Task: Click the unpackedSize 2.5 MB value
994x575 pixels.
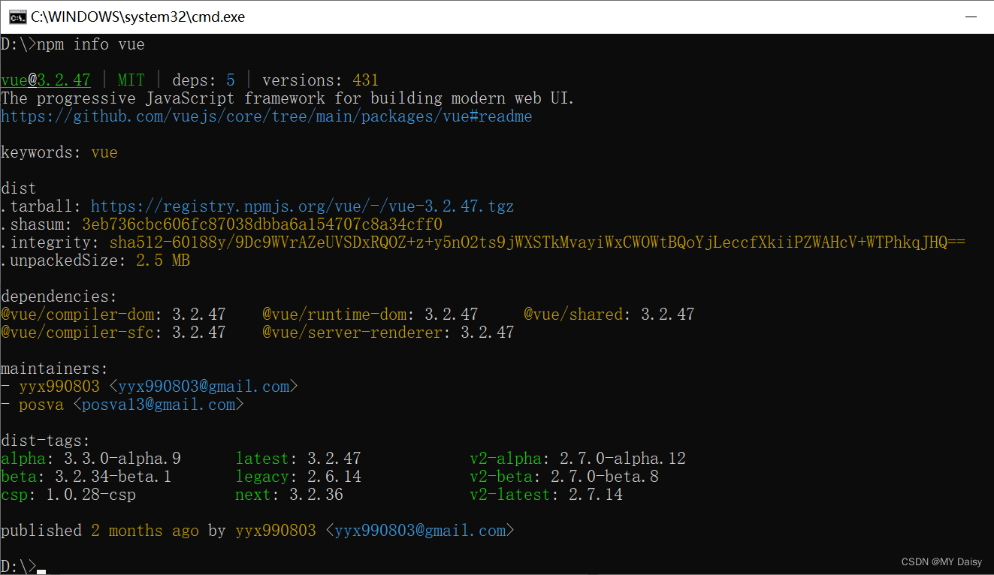Action: point(163,260)
